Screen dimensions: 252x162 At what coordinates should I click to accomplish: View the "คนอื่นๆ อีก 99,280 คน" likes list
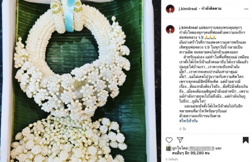pyautogui.click(x=191, y=153)
